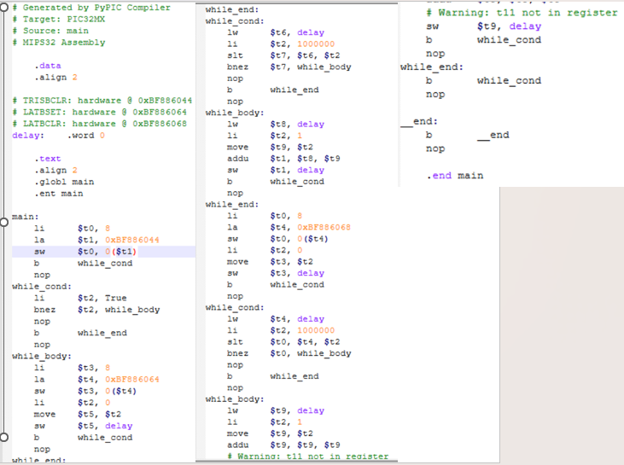The image size is (624, 465).
Task: Click the line 'addu $t9, $t9, $t9'
Action: [x=283, y=445]
